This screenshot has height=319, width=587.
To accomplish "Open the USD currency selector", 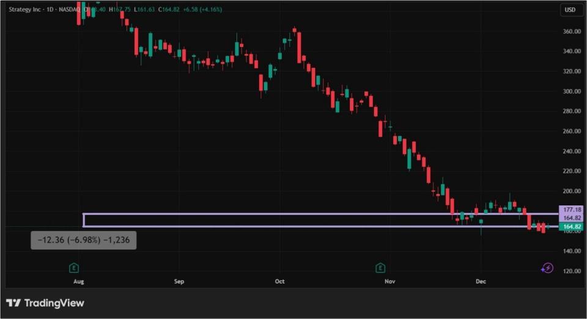I will tap(570, 10).
